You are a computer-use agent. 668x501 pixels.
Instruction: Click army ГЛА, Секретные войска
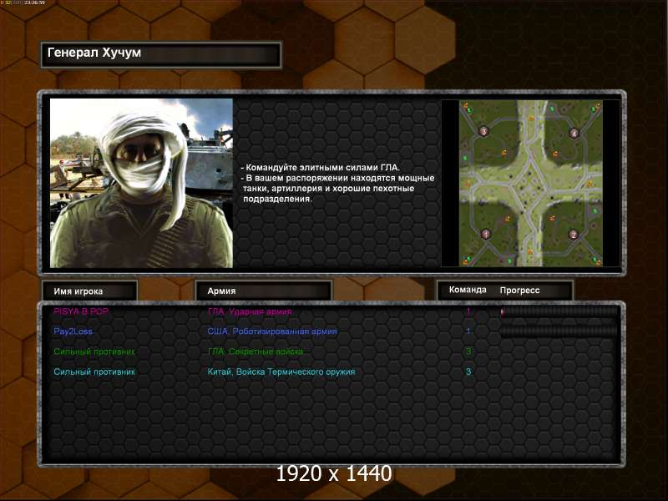click(x=256, y=352)
